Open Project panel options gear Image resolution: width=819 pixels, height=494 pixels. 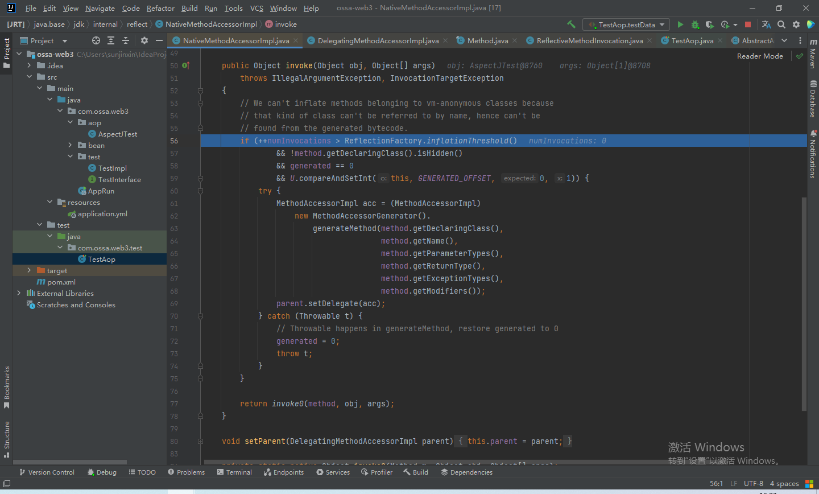tap(144, 40)
